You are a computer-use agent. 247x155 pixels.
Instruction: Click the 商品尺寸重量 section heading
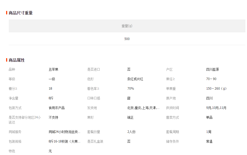pos(21,13)
